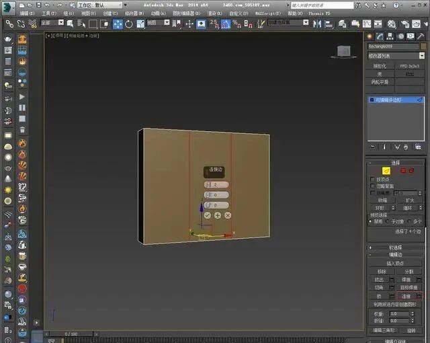Click the Segments field showing 2 in caddy
The height and width of the screenshot is (343, 430).
[216, 185]
